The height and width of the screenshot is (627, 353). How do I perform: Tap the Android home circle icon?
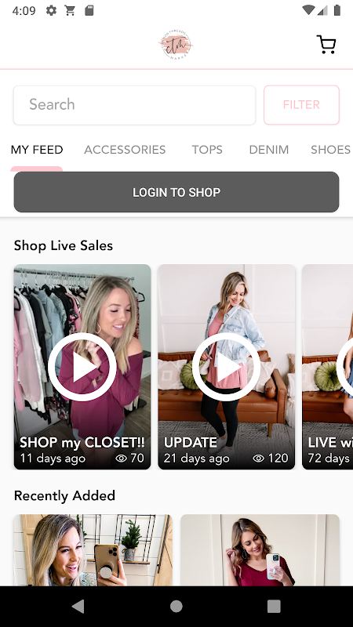coord(176,606)
